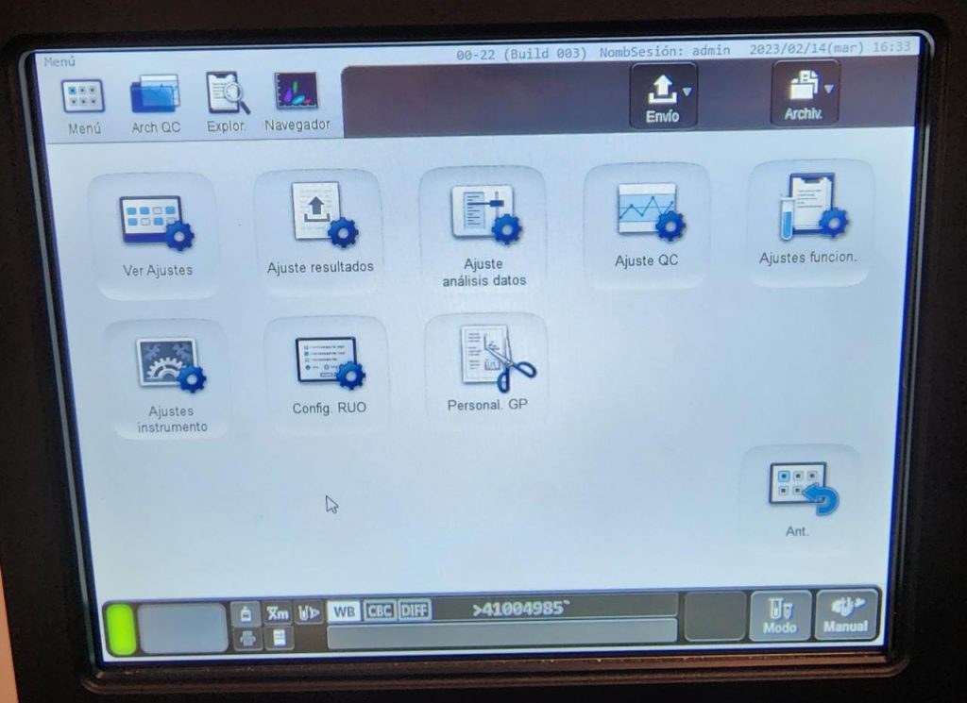
Task: Click the Xm status icon
Action: [x=278, y=613]
